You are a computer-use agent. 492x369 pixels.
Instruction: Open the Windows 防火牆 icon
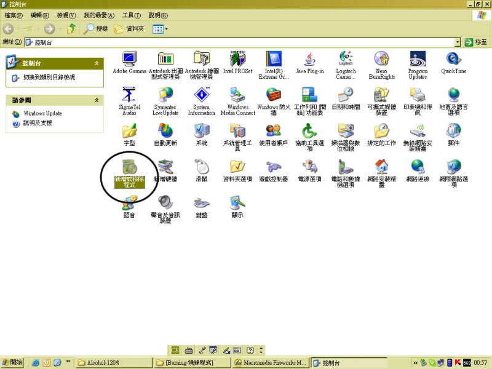click(x=272, y=95)
